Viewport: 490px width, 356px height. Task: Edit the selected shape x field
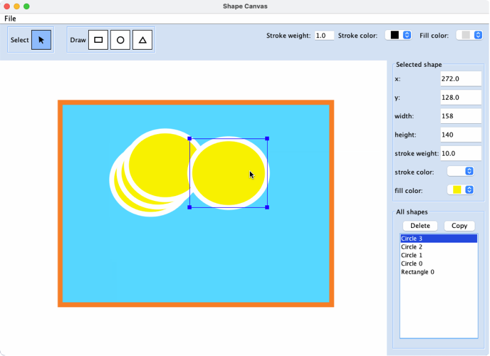[461, 79]
